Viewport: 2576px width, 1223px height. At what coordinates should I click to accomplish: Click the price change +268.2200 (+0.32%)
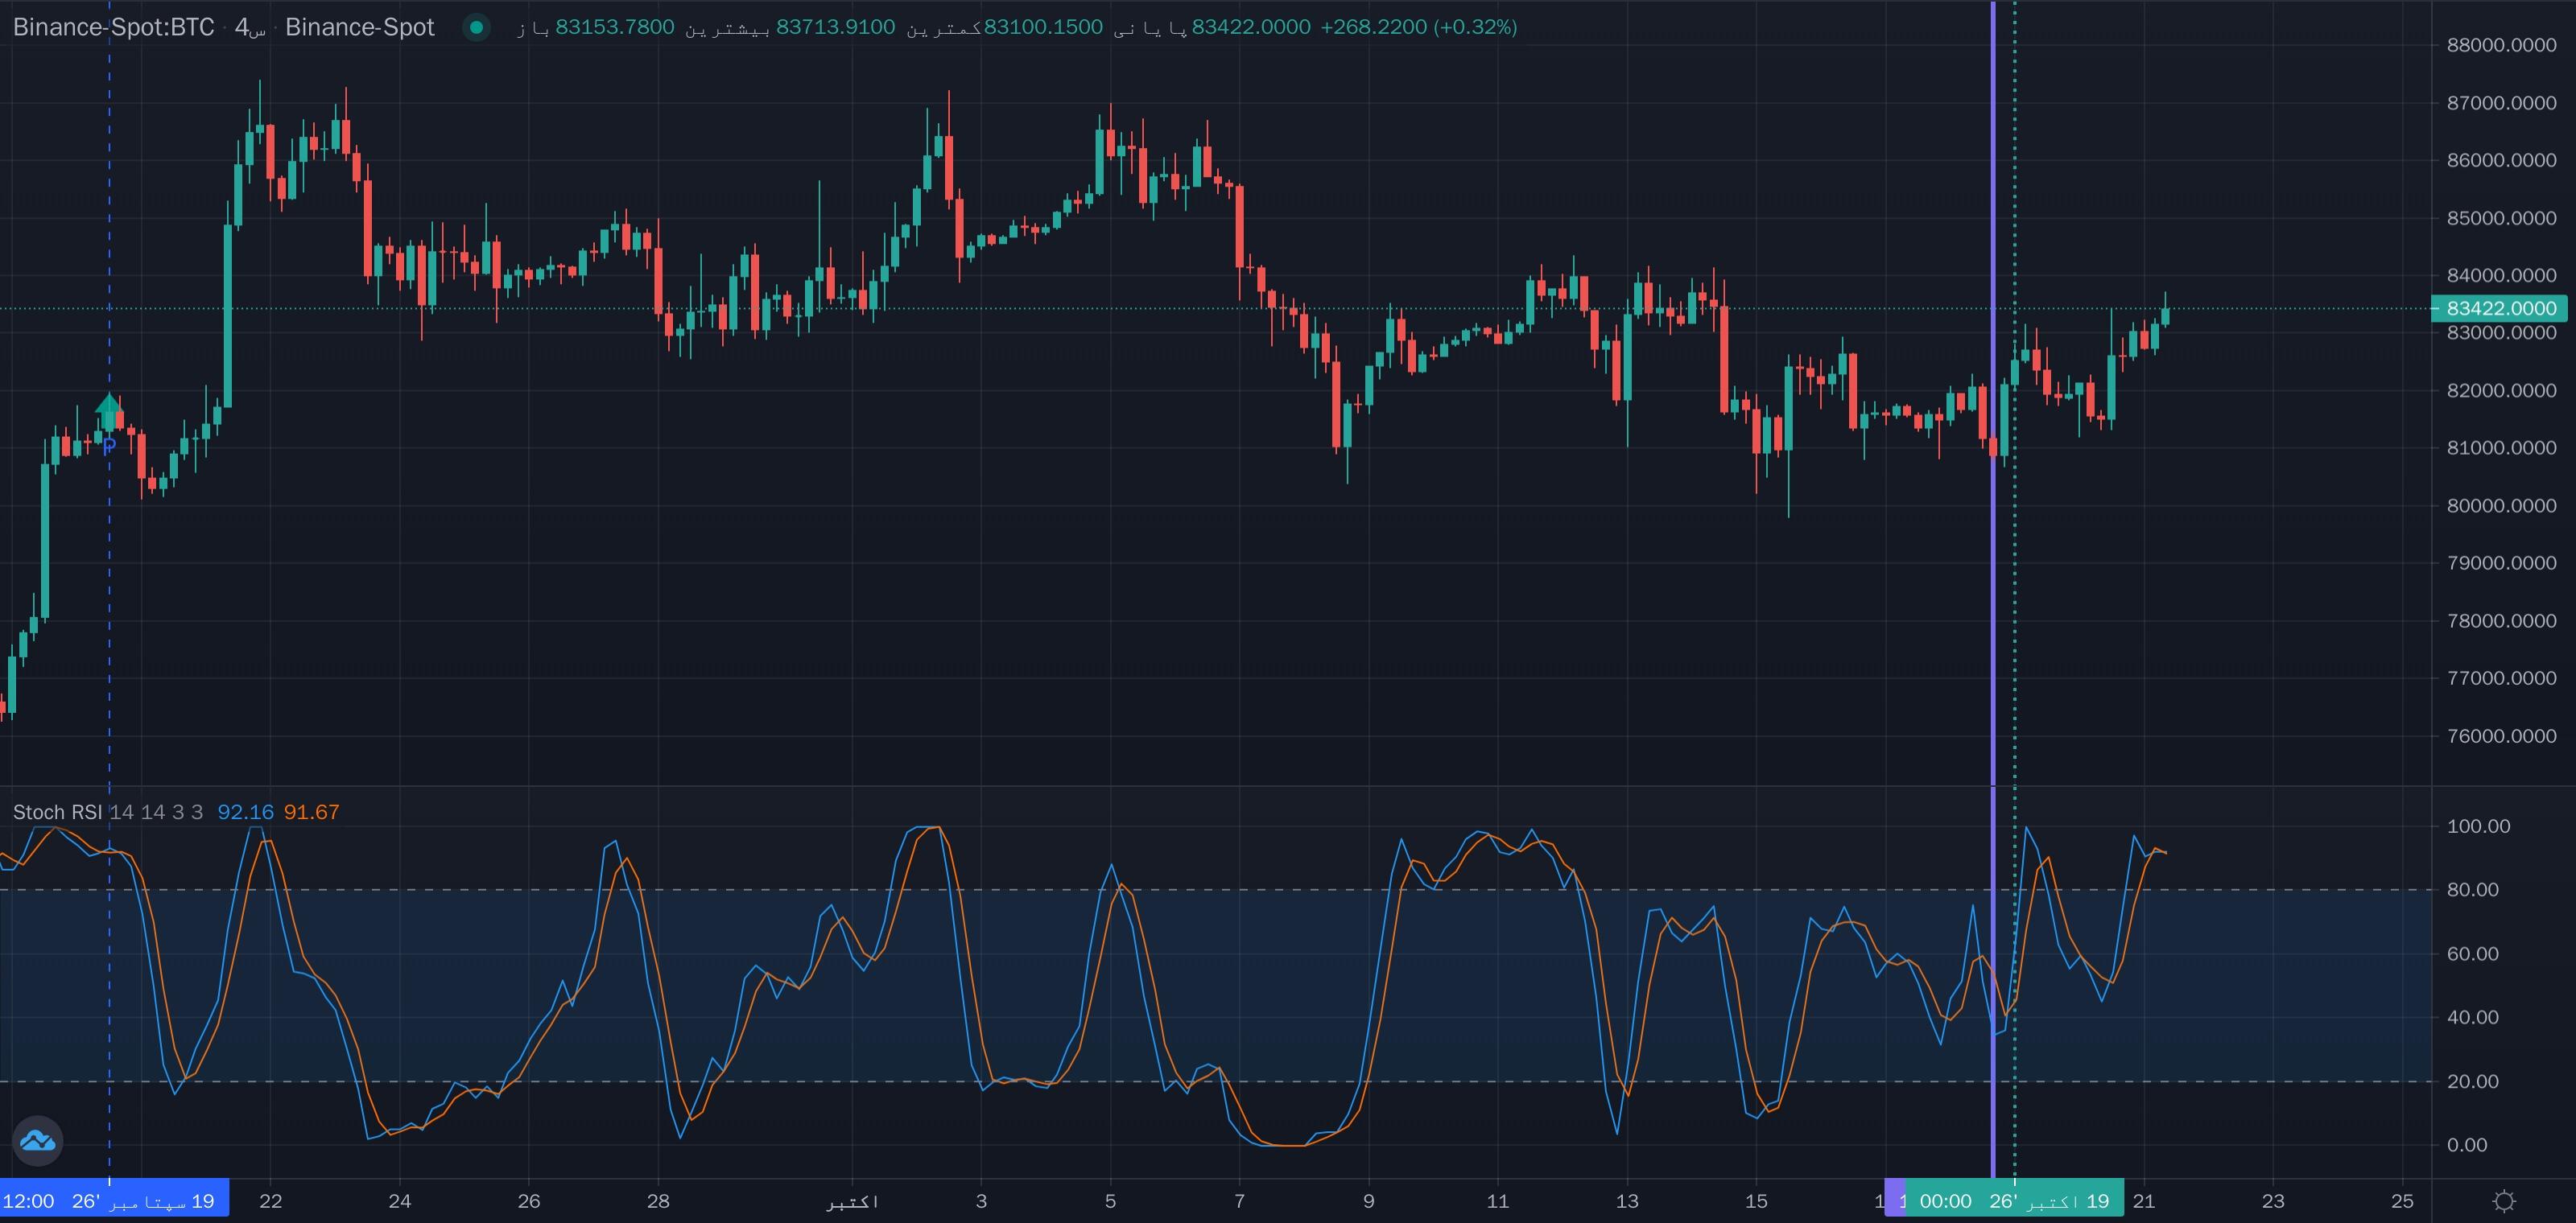[1419, 27]
